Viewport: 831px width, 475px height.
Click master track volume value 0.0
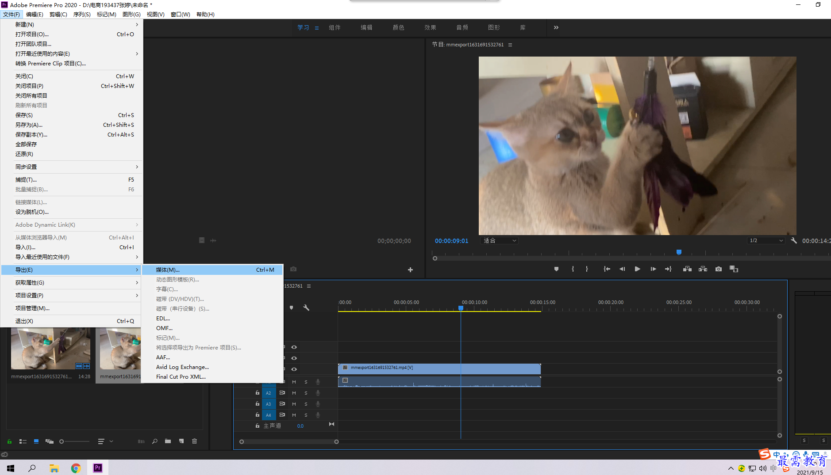tap(300, 426)
